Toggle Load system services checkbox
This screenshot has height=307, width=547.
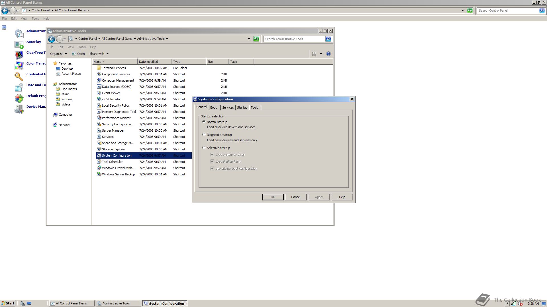(212, 154)
